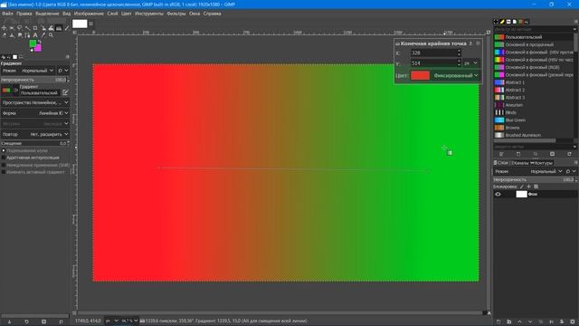Create a new layer icon
This screenshot has height=326, width=579.
tap(498, 322)
